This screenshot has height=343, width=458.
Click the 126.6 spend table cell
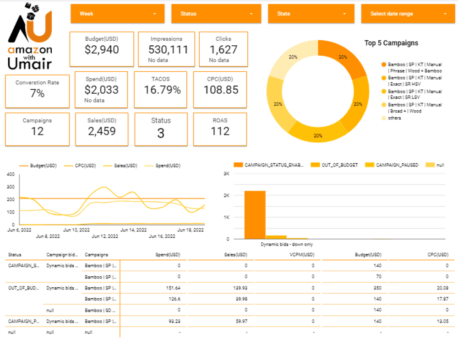(x=174, y=299)
